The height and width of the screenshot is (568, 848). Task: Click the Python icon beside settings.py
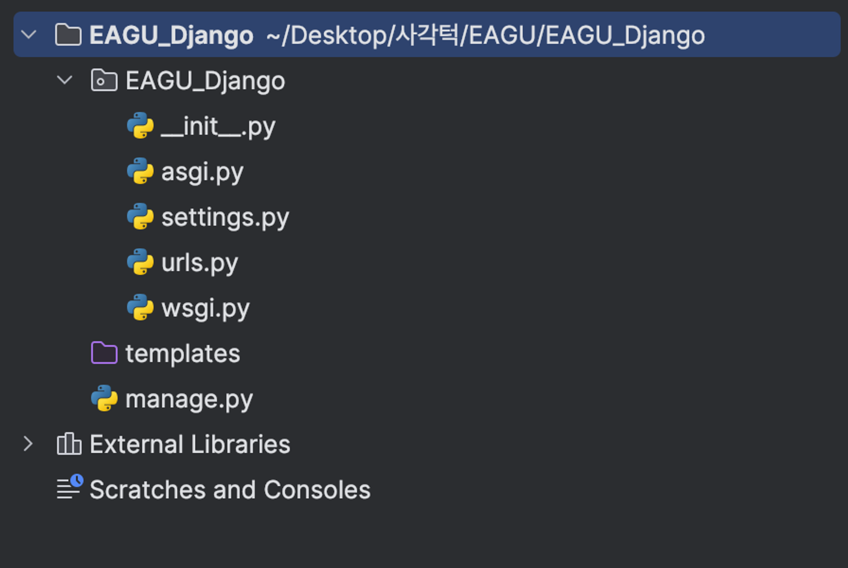point(140,217)
